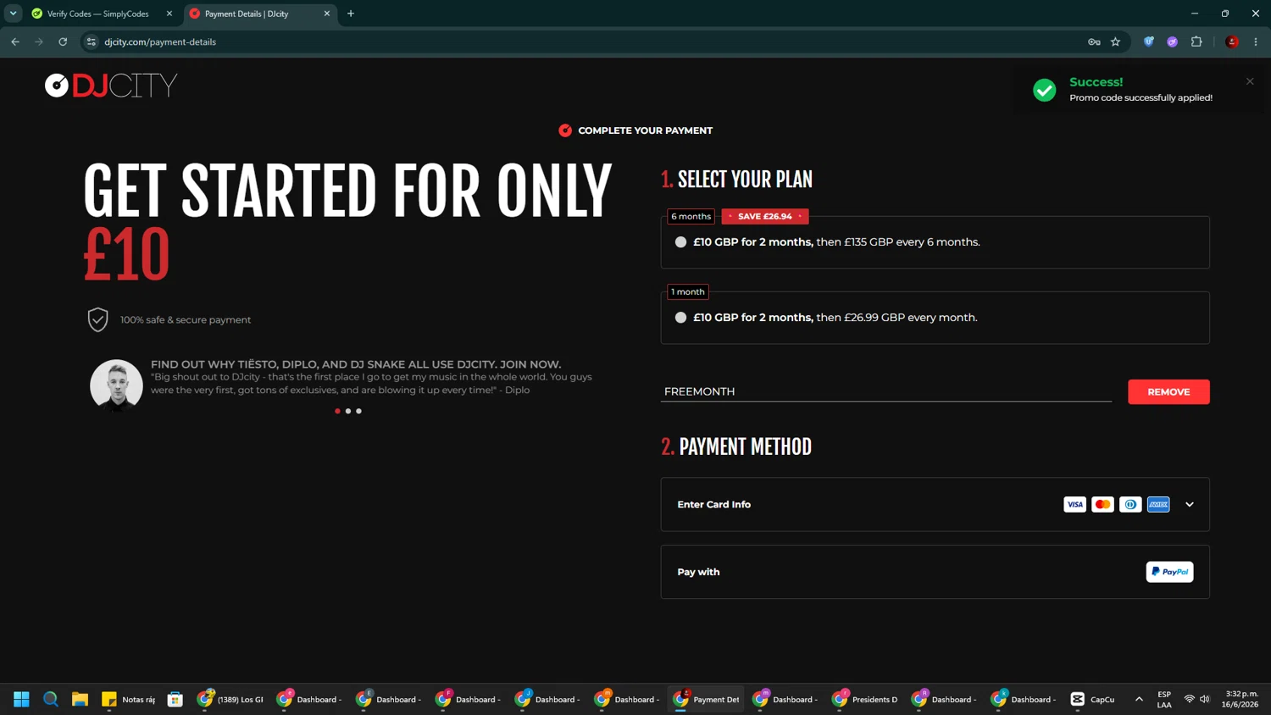Open the blue shield extension
The height and width of the screenshot is (715, 1271).
click(x=1149, y=42)
